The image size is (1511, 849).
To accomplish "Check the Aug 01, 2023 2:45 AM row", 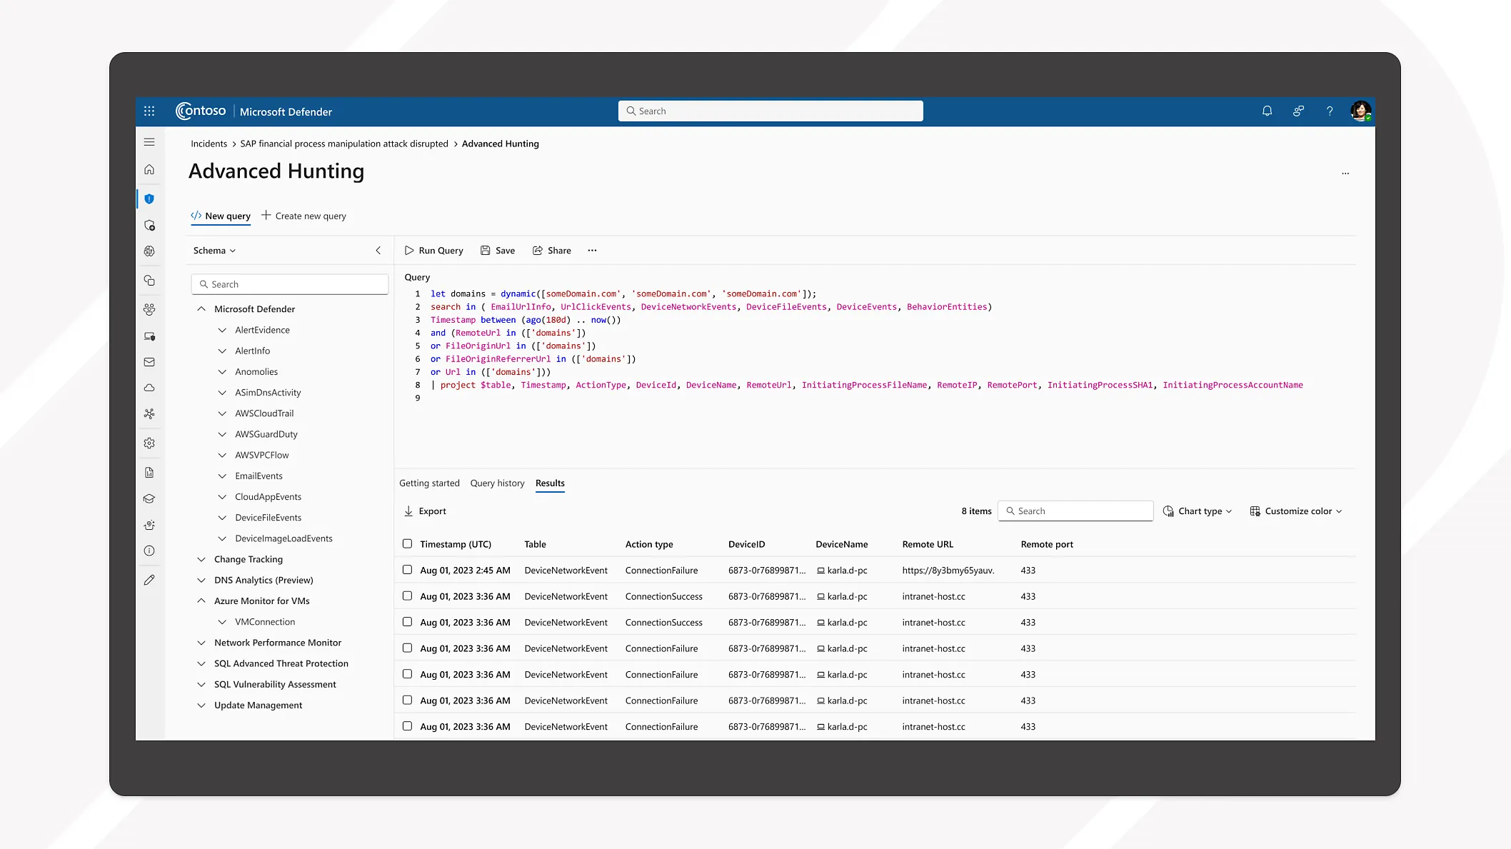I will 407,570.
